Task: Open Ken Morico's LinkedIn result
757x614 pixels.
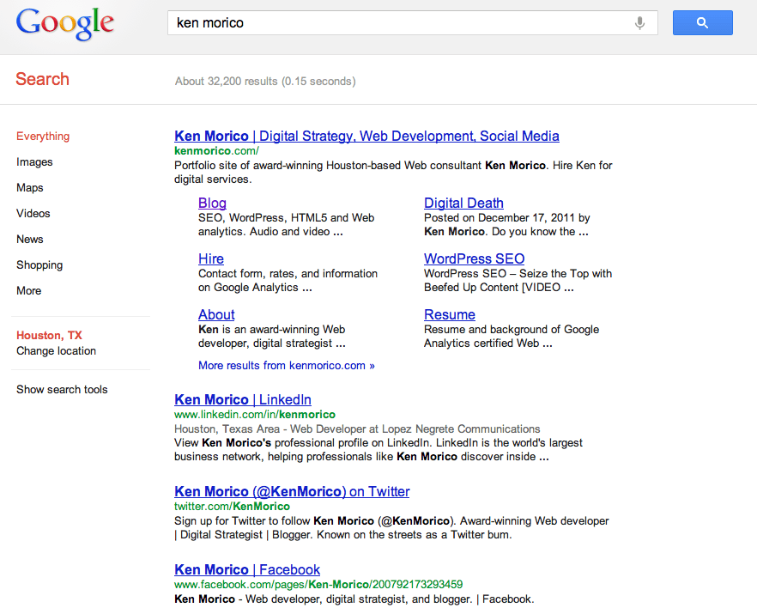Action: point(243,399)
